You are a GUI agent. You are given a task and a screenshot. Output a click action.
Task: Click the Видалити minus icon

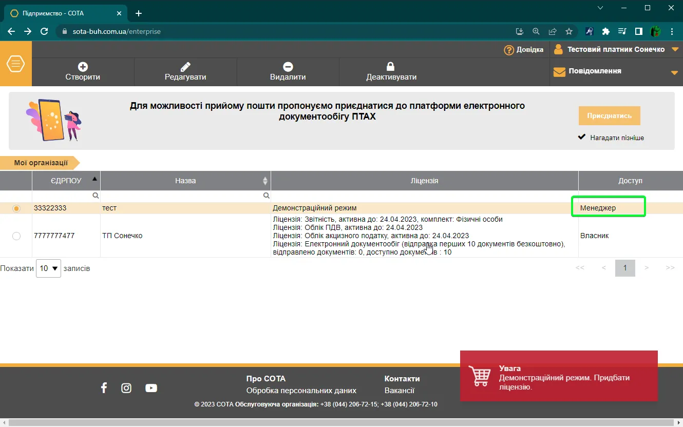click(x=288, y=67)
